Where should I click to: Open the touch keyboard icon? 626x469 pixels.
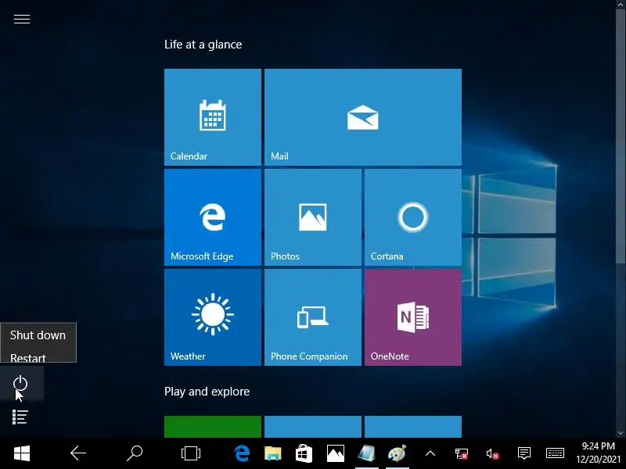[555, 453]
